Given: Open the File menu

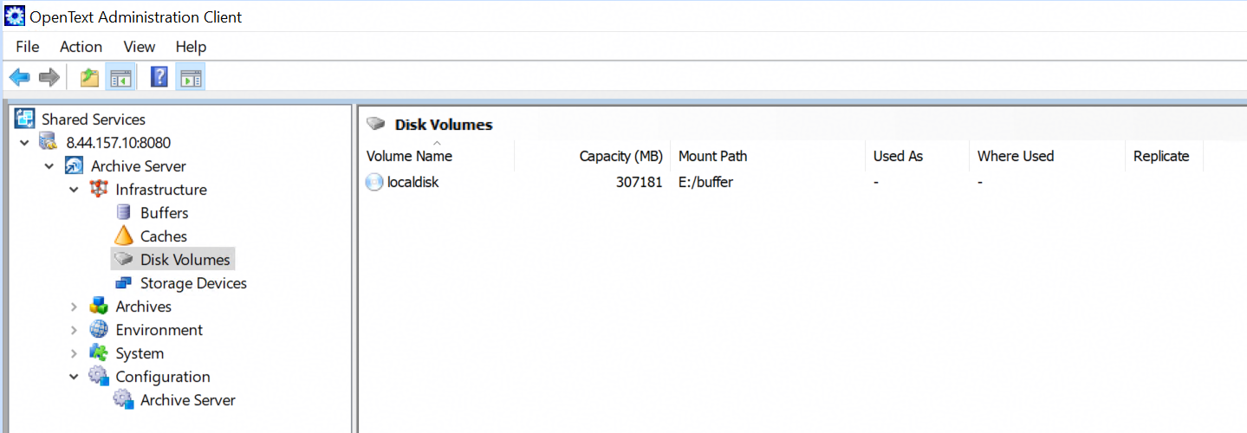Looking at the screenshot, I should pyautogui.click(x=28, y=47).
